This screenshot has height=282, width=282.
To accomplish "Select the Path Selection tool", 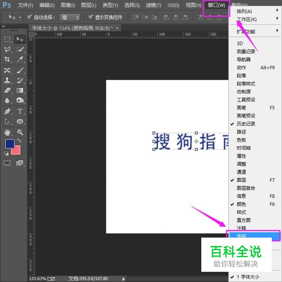I will 7,121.
